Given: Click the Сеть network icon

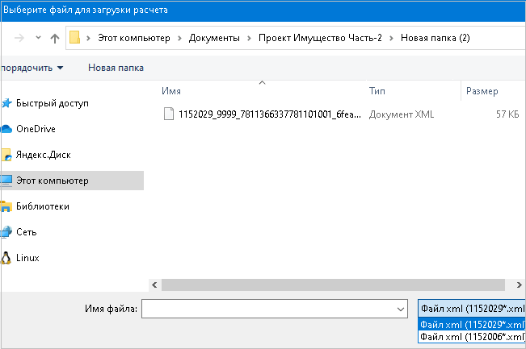Looking at the screenshot, I should [x=7, y=232].
